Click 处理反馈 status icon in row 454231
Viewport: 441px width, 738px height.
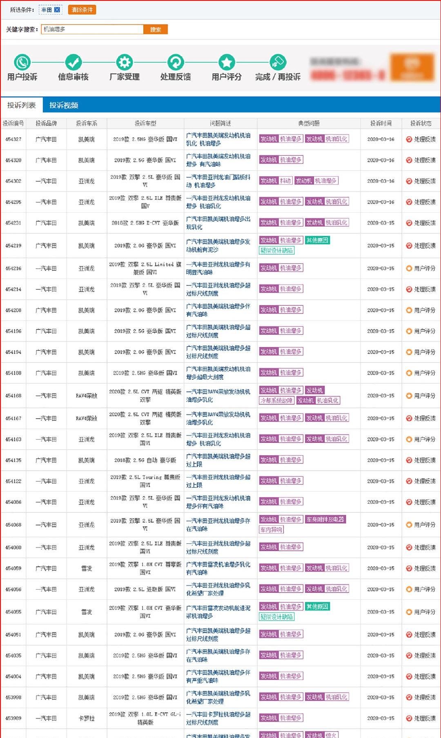pyautogui.click(x=409, y=223)
